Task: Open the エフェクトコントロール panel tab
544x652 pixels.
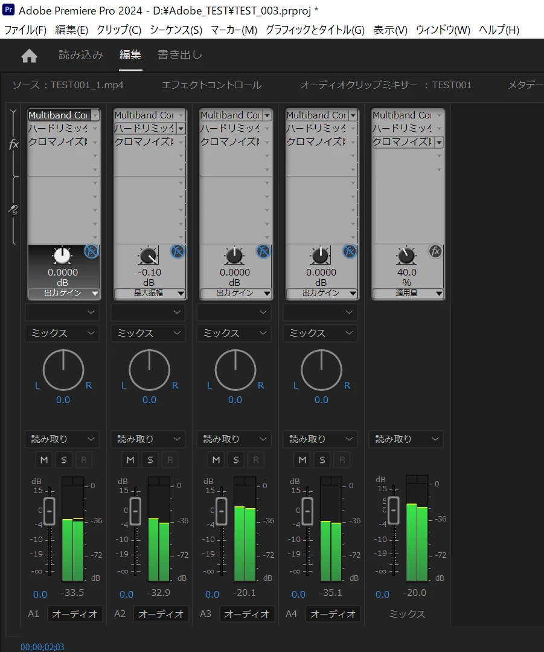Action: [x=211, y=85]
